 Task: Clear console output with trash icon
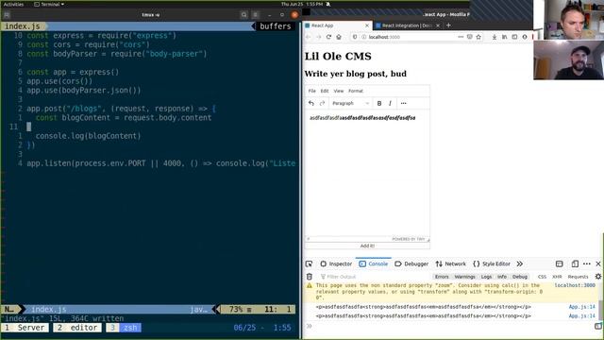[310, 277]
